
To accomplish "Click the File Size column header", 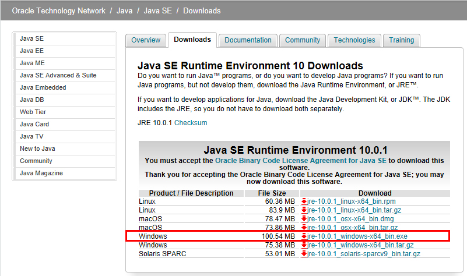I will pyautogui.click(x=272, y=193).
